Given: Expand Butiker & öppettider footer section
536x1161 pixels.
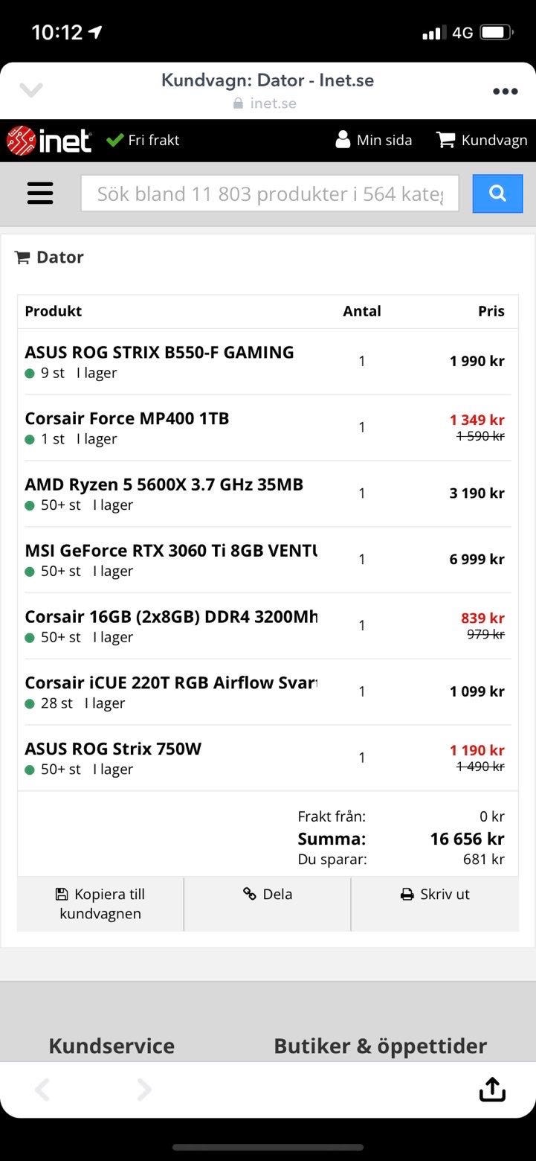Looking at the screenshot, I should (x=380, y=1046).
